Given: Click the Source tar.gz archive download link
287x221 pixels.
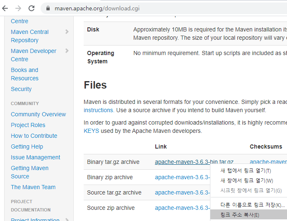Looking at the screenshot, I should click(182, 192).
